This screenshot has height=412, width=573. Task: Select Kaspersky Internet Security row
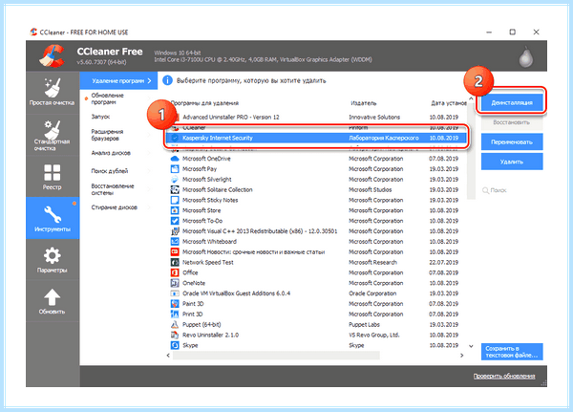[x=316, y=138]
